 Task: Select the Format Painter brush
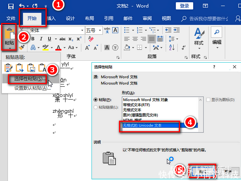[22, 48]
